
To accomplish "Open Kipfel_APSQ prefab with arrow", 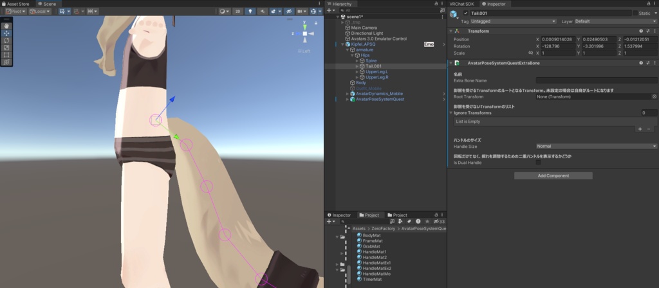I will [444, 44].
